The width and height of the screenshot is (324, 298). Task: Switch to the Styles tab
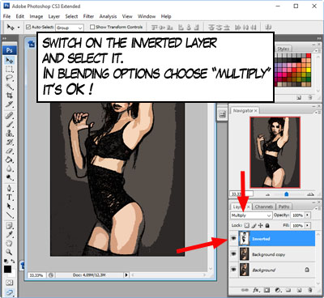point(283,49)
